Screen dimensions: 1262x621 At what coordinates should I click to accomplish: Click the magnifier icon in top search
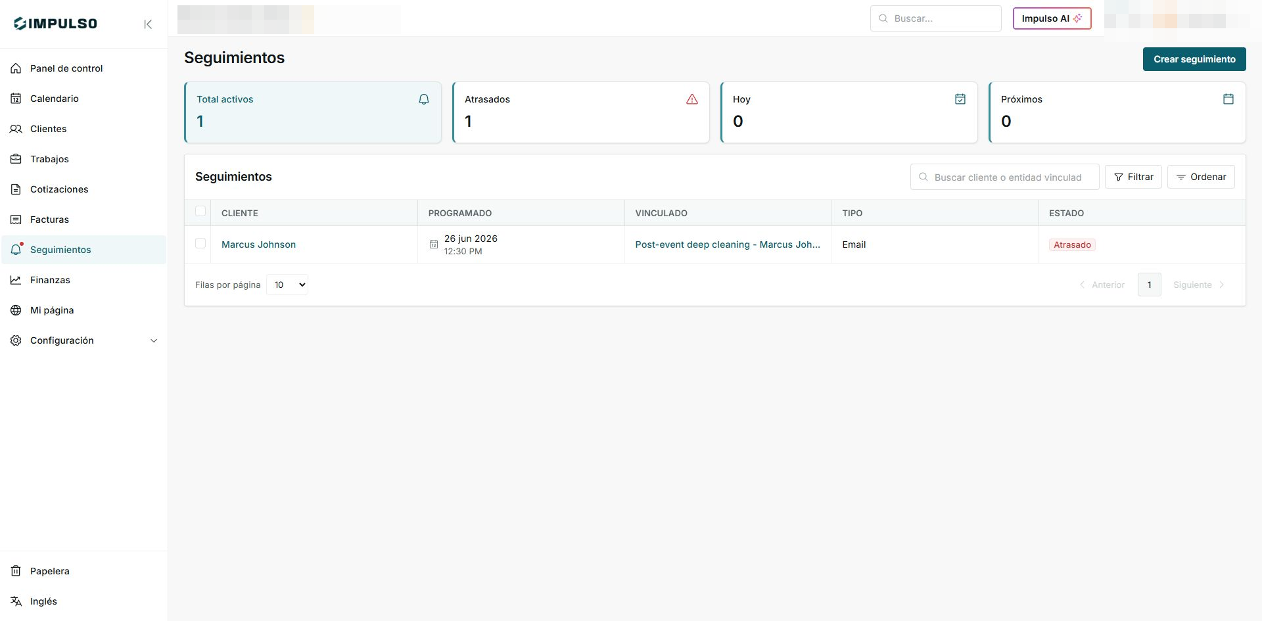coord(883,18)
